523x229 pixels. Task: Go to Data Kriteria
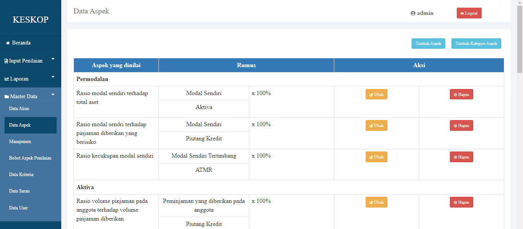31,175
